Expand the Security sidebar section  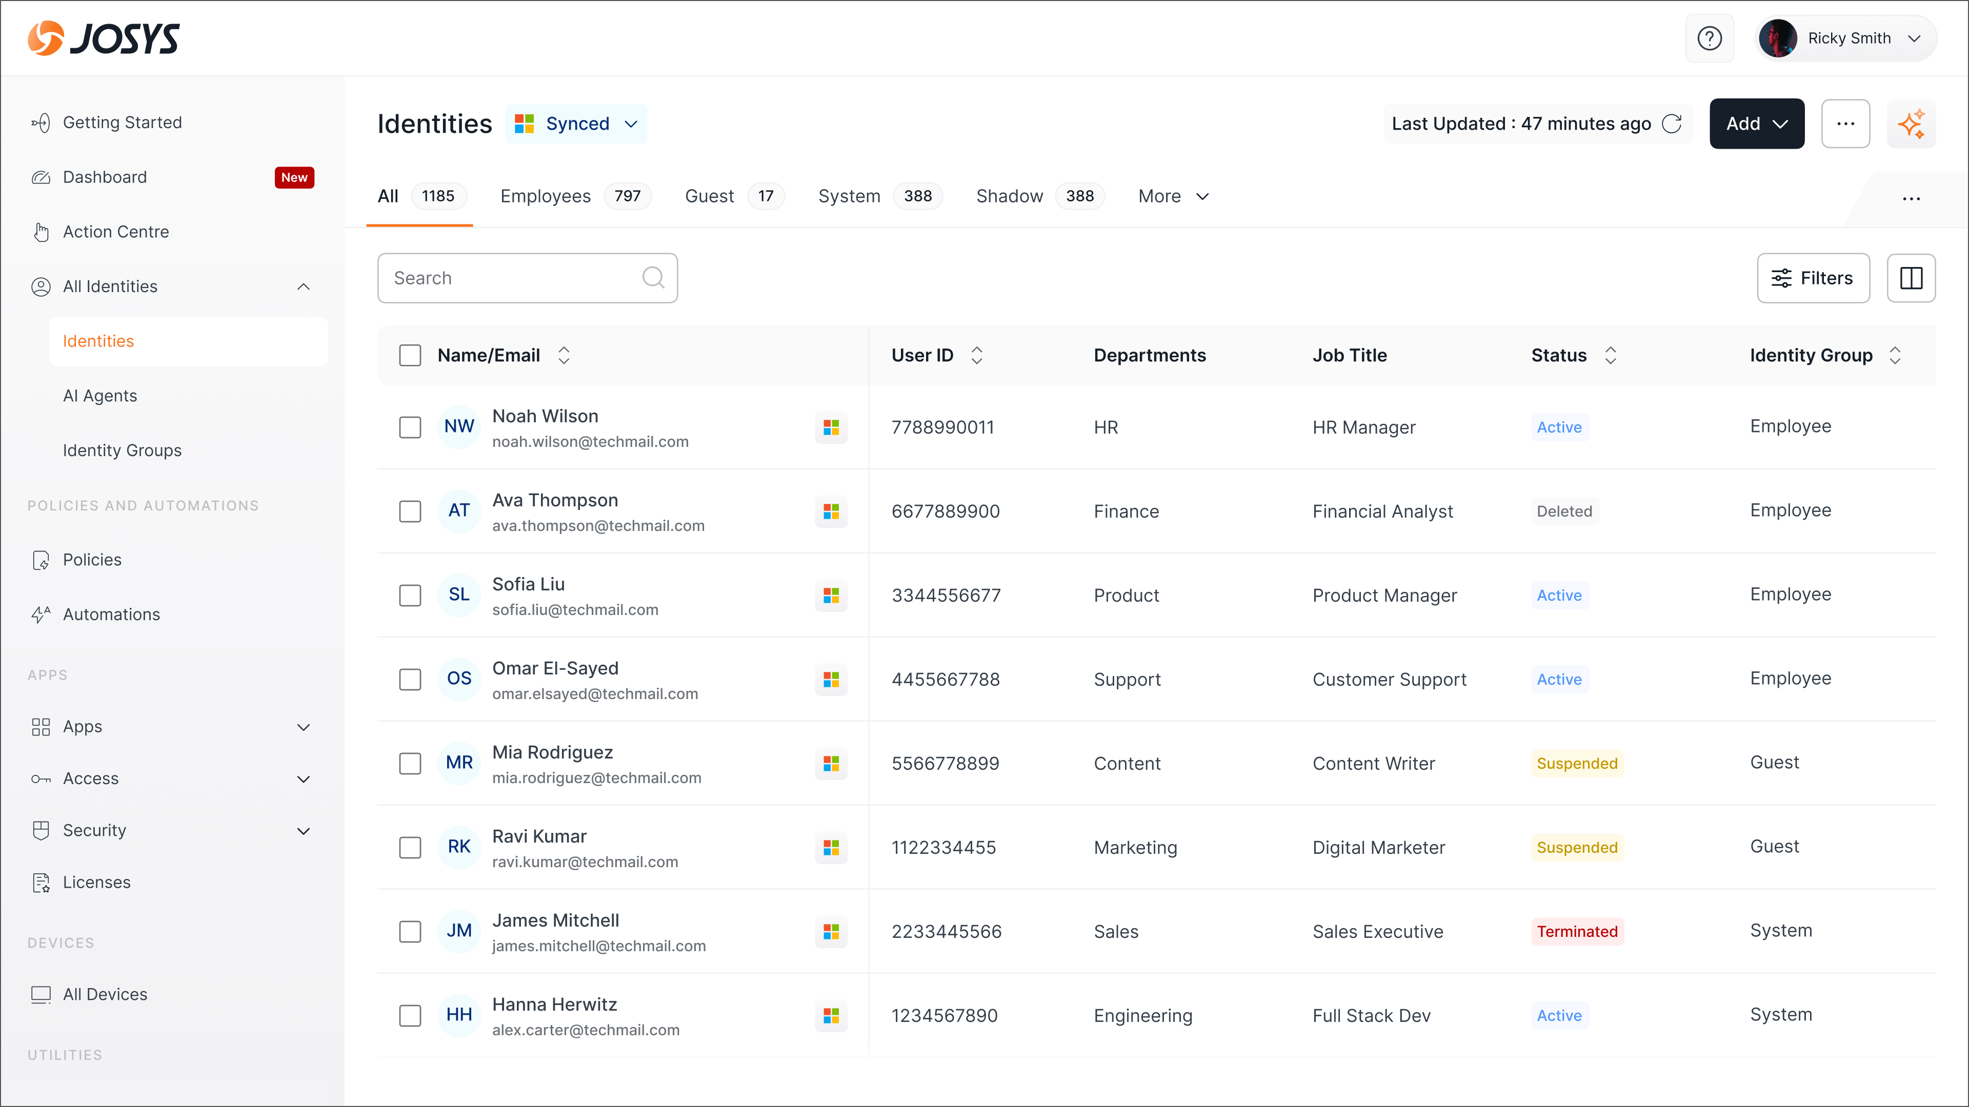point(172,830)
